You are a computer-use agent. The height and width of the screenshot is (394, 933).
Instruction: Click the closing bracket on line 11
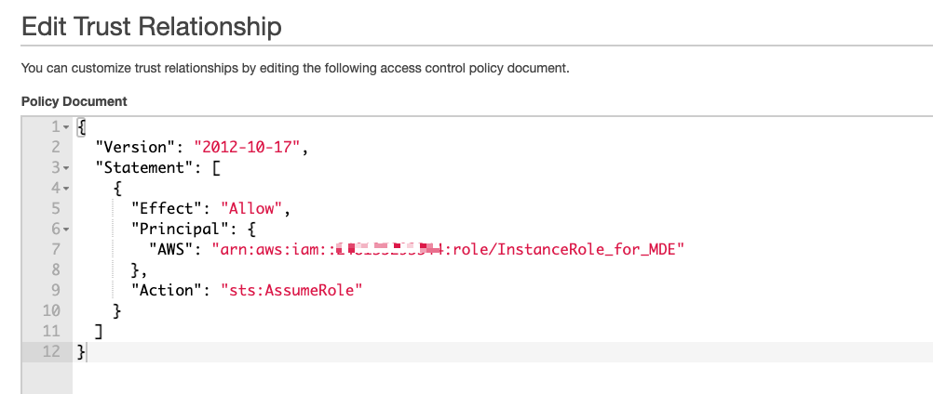(99, 331)
